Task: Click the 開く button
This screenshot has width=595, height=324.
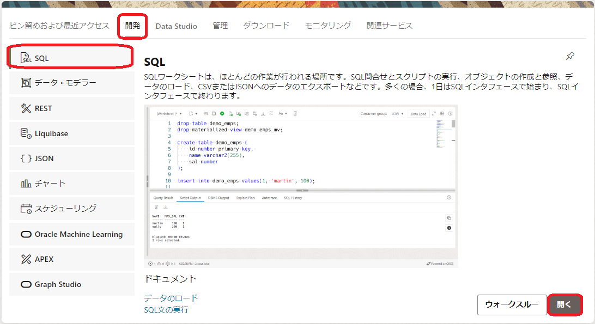Action: click(564, 305)
